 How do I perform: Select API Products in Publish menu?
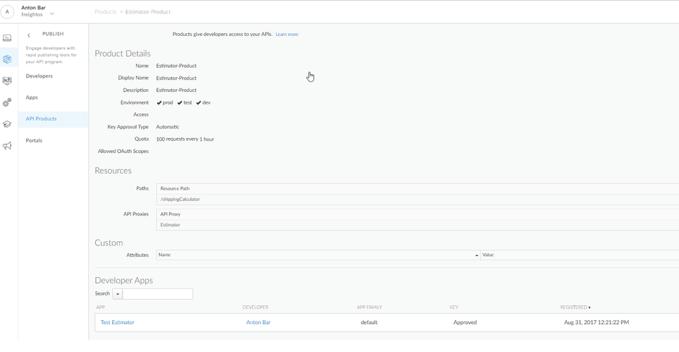click(x=41, y=119)
